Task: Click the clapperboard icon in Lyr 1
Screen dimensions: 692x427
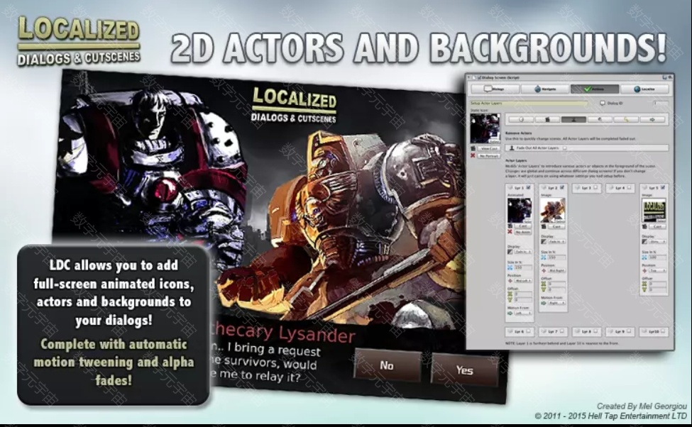Action: [x=510, y=226]
